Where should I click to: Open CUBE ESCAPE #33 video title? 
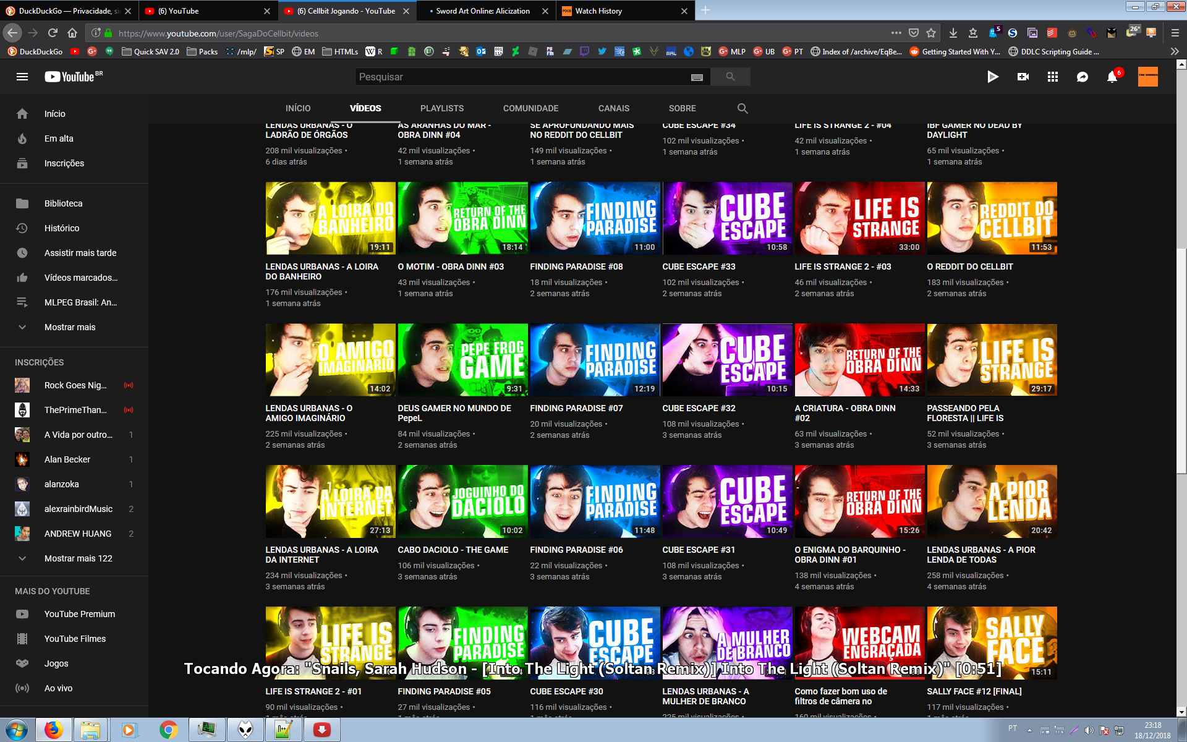[699, 267]
